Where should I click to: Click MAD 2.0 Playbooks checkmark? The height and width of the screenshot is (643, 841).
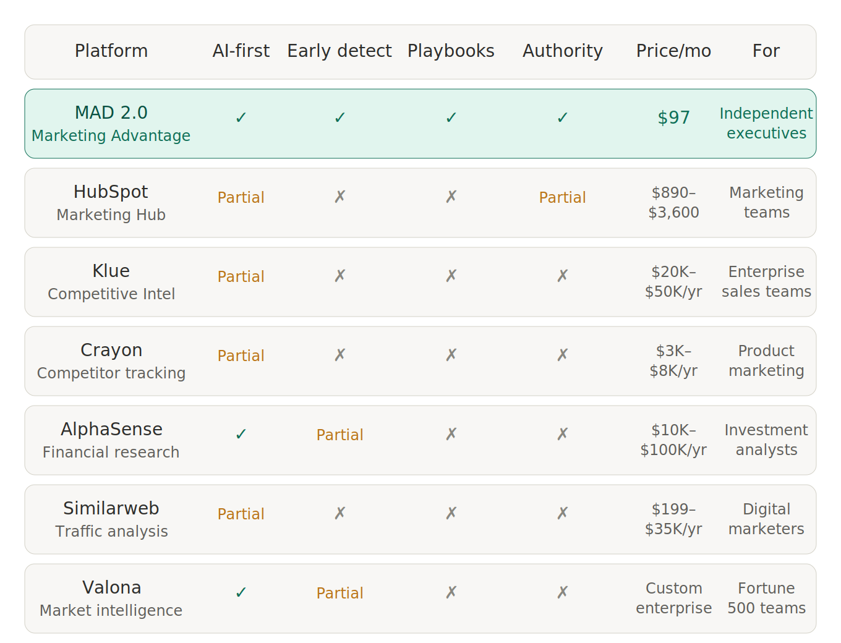coord(451,117)
